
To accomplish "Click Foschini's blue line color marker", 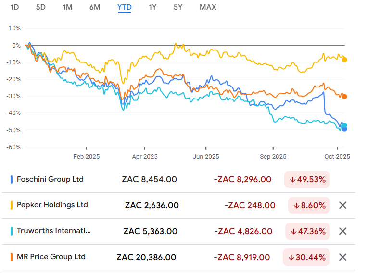I will click(12, 179).
